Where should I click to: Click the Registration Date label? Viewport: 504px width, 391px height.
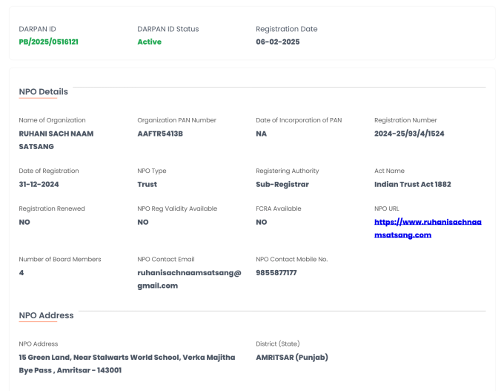pyautogui.click(x=287, y=29)
